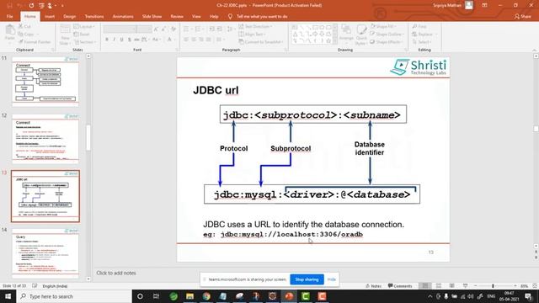Open the Font name combo box

pyautogui.click(x=120, y=29)
